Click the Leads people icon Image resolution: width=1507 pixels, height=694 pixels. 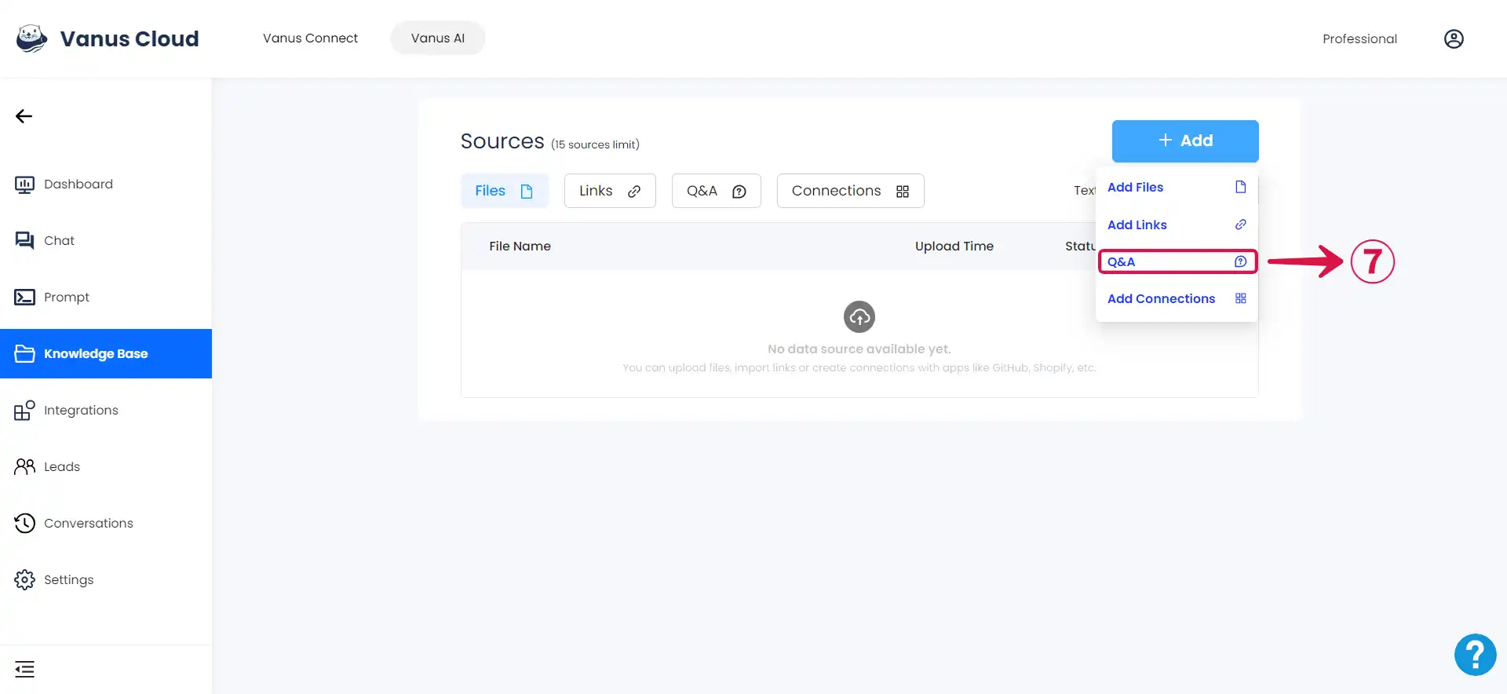coord(24,467)
